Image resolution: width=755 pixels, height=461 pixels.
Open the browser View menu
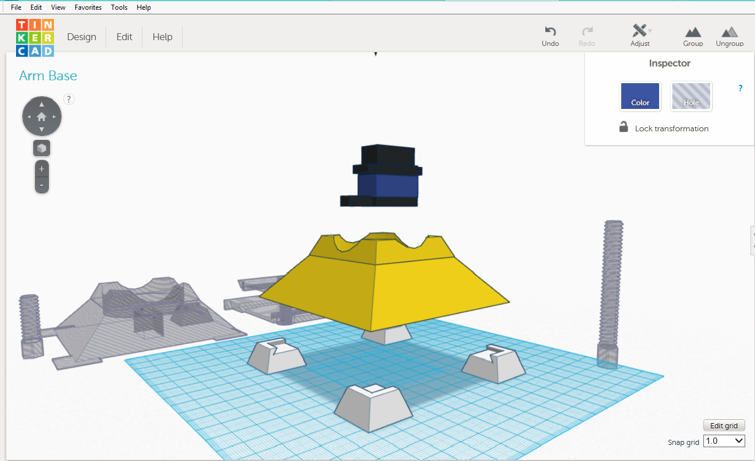58,7
